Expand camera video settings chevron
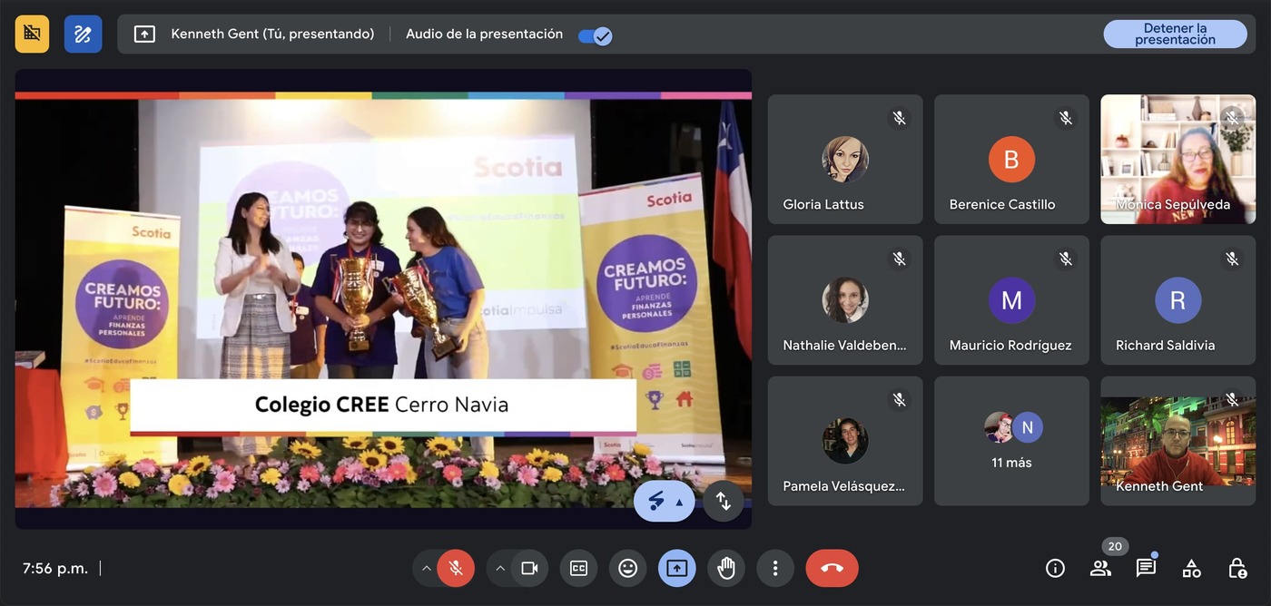This screenshot has width=1271, height=606. (x=499, y=568)
